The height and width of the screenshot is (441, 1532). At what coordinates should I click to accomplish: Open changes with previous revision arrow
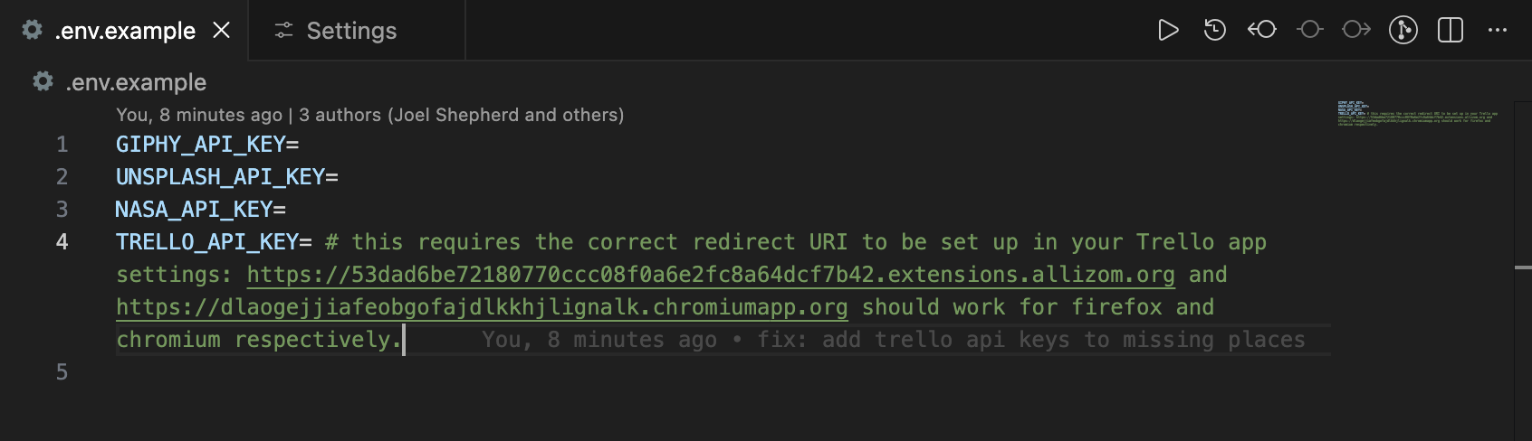coord(1262,31)
